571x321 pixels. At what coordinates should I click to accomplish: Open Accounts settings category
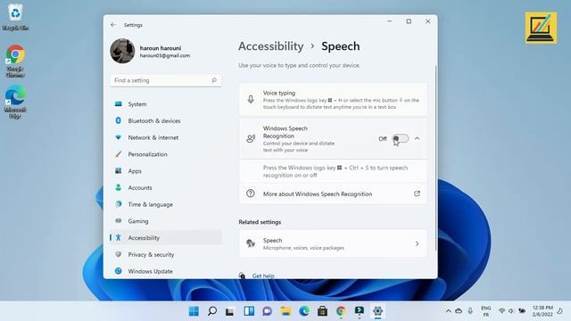click(166, 188)
